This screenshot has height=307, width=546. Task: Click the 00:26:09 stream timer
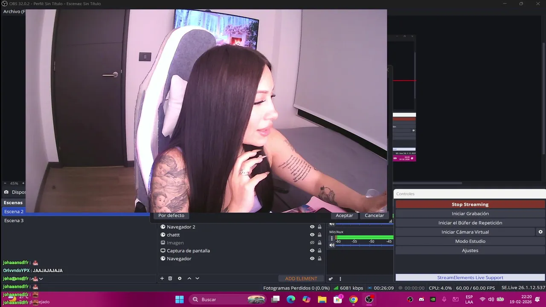(x=380, y=288)
